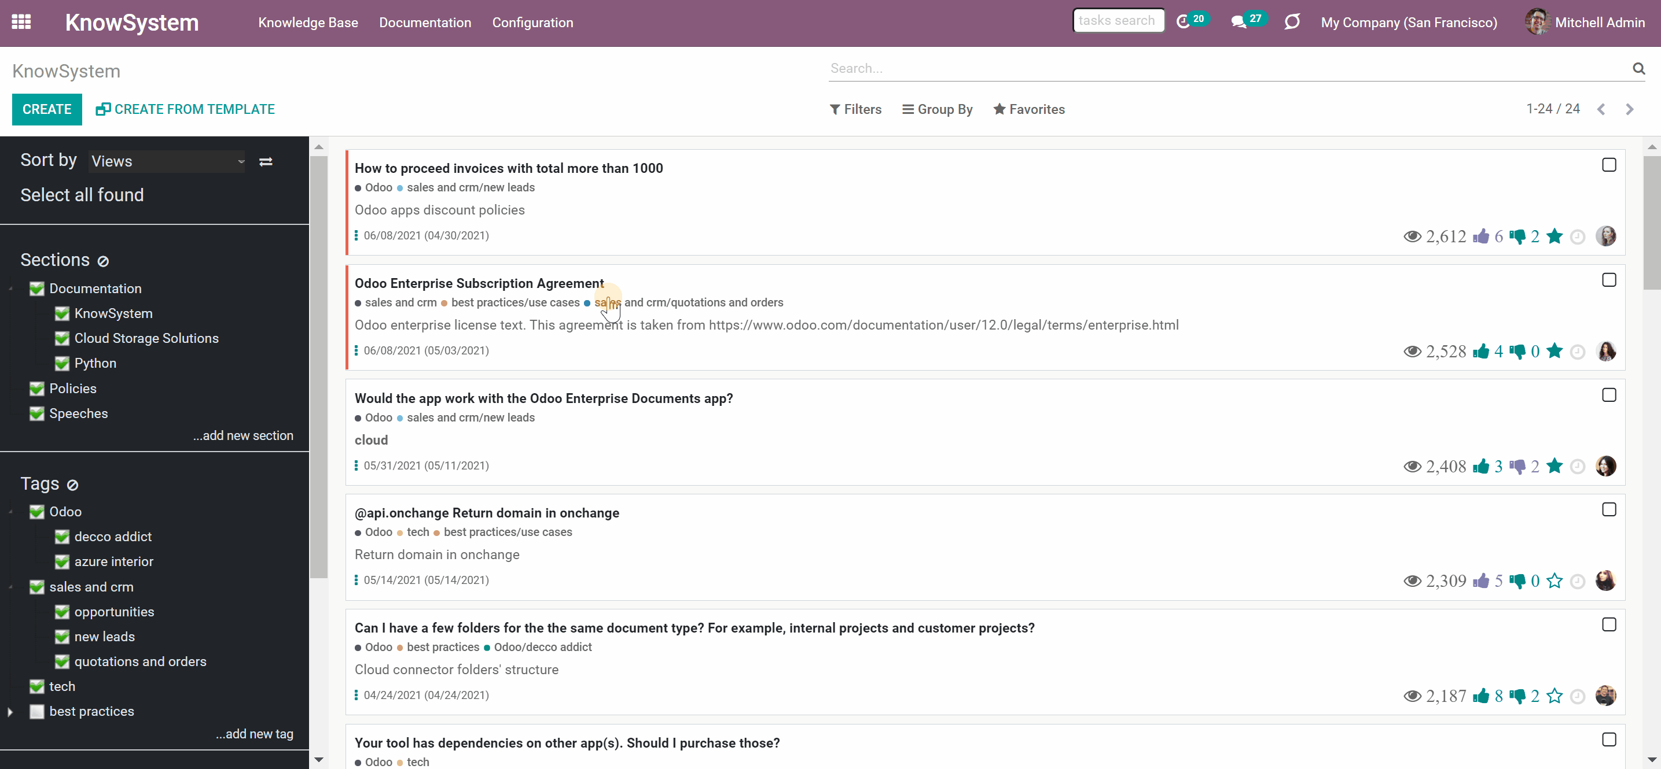Viewport: 1661px width, 769px height.
Task: Open the Sort by Views dropdown
Action: coord(167,162)
